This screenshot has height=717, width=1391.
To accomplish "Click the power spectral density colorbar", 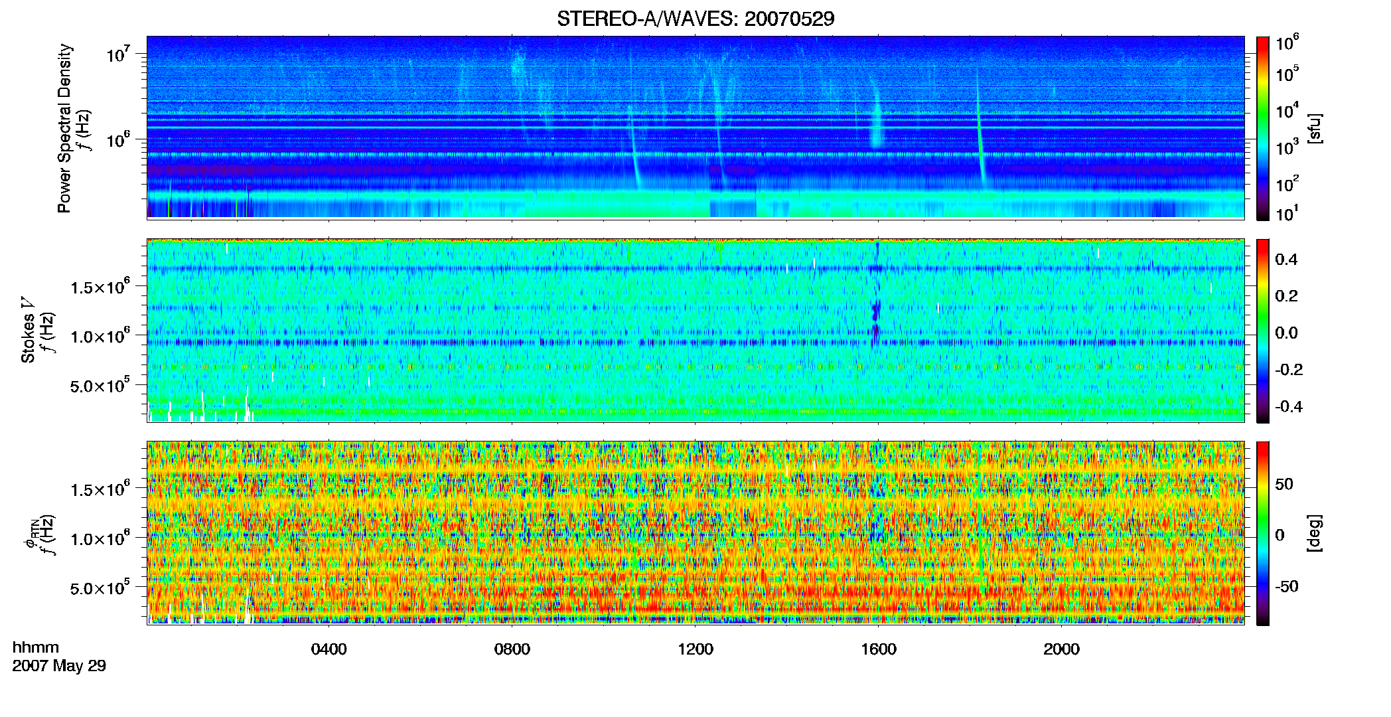I will (1263, 128).
